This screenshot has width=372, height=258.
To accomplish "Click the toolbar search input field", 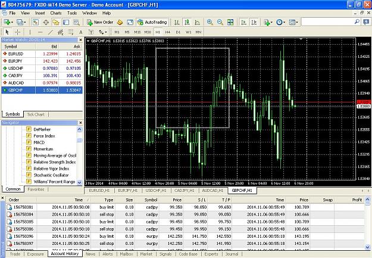I will pyautogui.click(x=327, y=22).
